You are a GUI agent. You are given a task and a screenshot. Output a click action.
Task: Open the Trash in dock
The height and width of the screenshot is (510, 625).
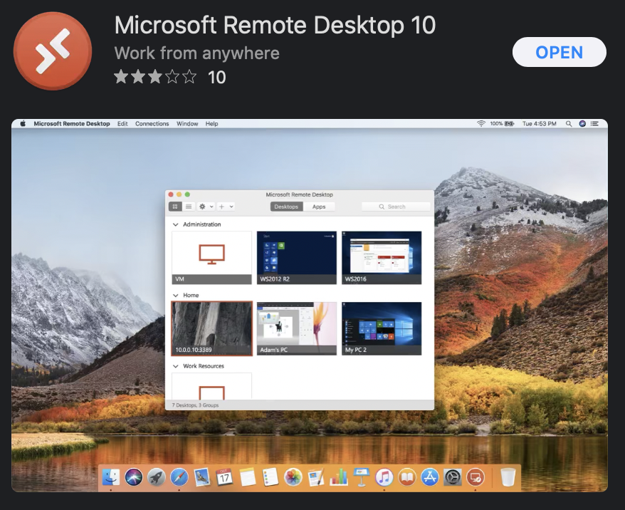(508, 477)
